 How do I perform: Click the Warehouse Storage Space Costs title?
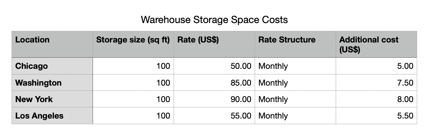tap(214, 20)
